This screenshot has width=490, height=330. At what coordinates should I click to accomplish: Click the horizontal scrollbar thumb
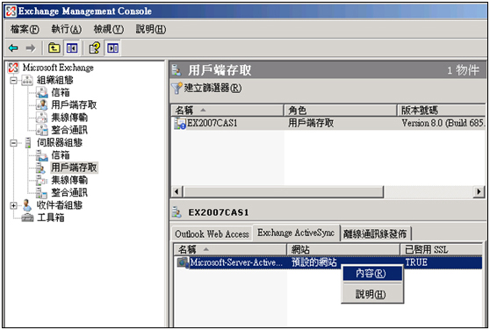click(283, 191)
